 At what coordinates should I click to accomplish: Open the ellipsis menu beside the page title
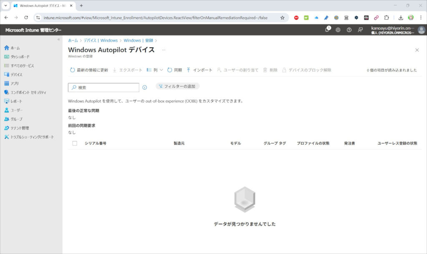tap(163, 50)
